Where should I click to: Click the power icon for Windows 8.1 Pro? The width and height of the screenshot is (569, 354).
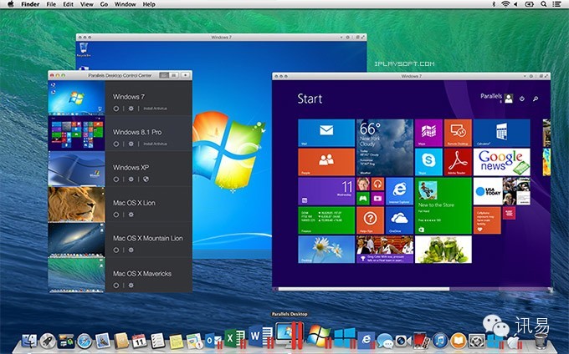(115, 144)
